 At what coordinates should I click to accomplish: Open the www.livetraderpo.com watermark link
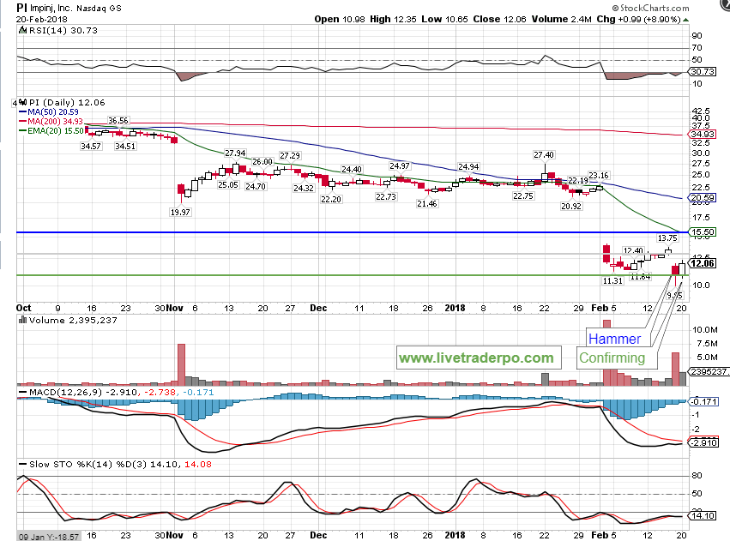coord(475,357)
